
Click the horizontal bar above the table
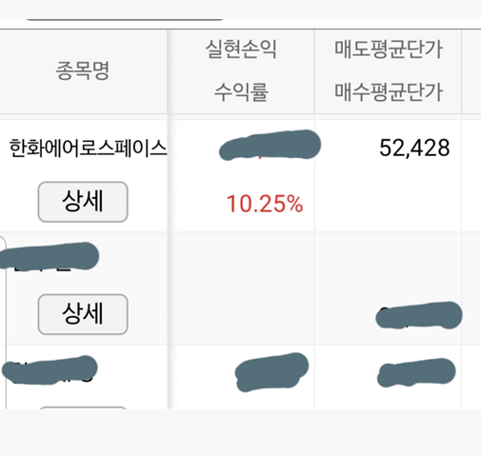[125, 19]
